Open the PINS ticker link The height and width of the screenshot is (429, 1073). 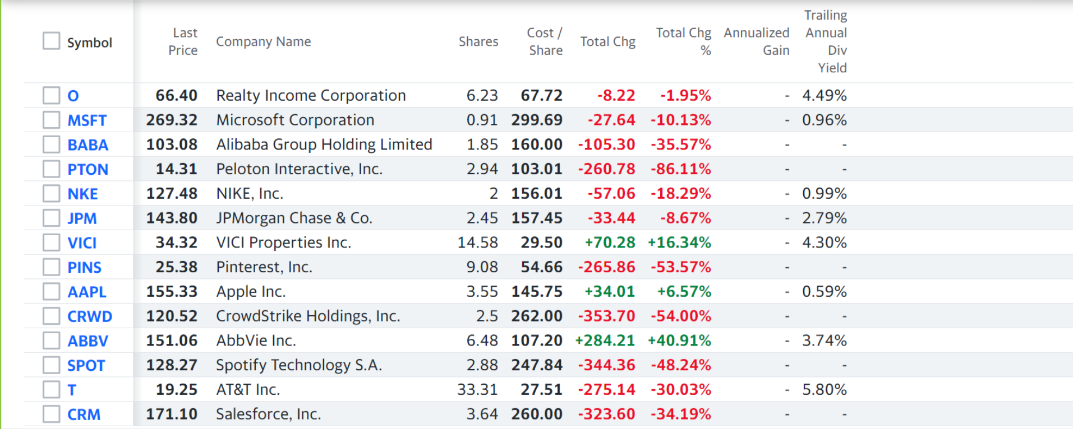[85, 267]
